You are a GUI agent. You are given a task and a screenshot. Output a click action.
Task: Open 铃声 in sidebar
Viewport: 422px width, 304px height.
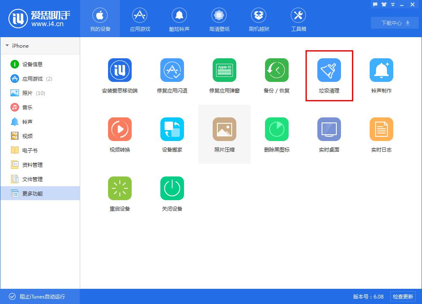(x=41, y=122)
